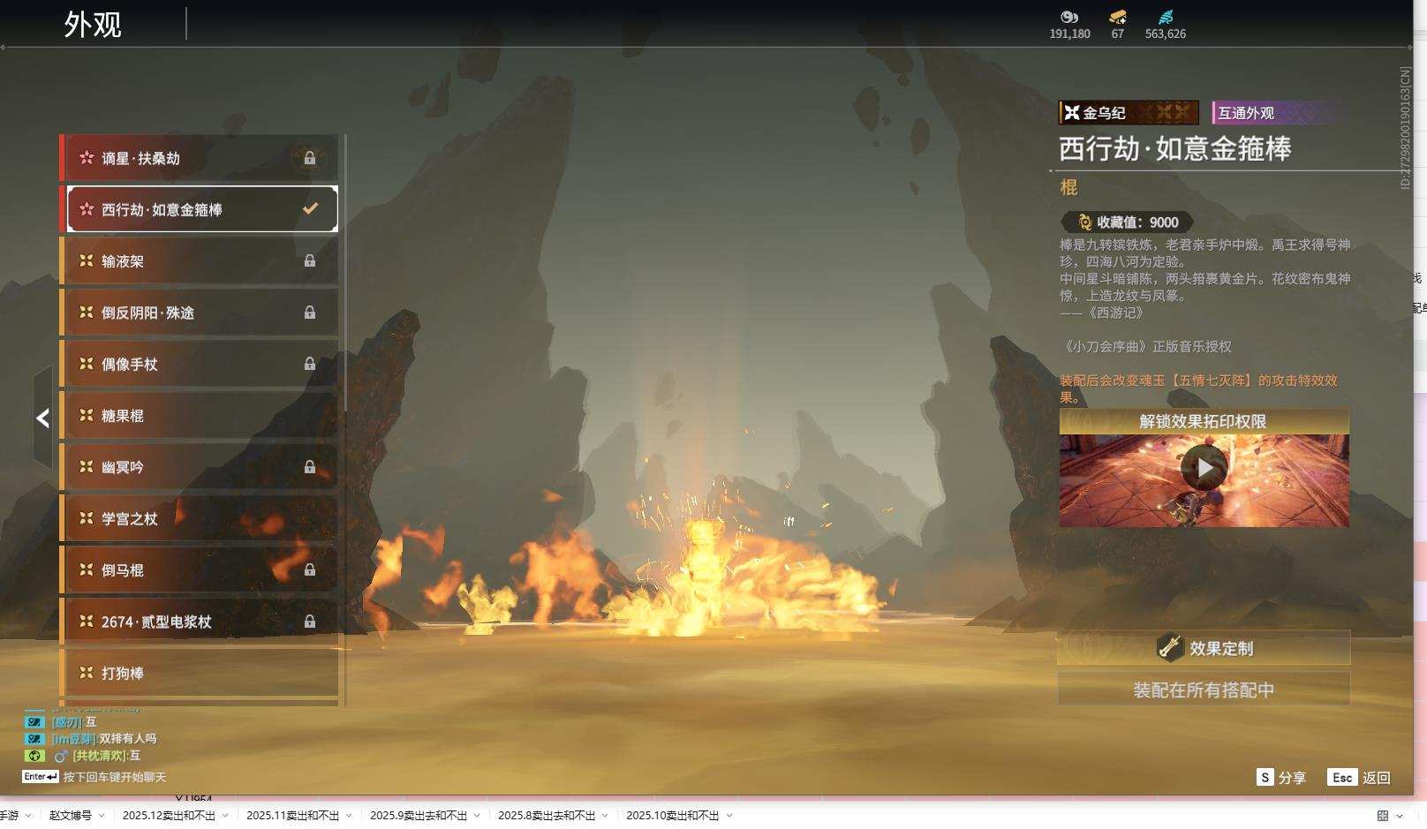Collapse the skin list with the left arrow
1427x829 pixels.
tap(42, 418)
